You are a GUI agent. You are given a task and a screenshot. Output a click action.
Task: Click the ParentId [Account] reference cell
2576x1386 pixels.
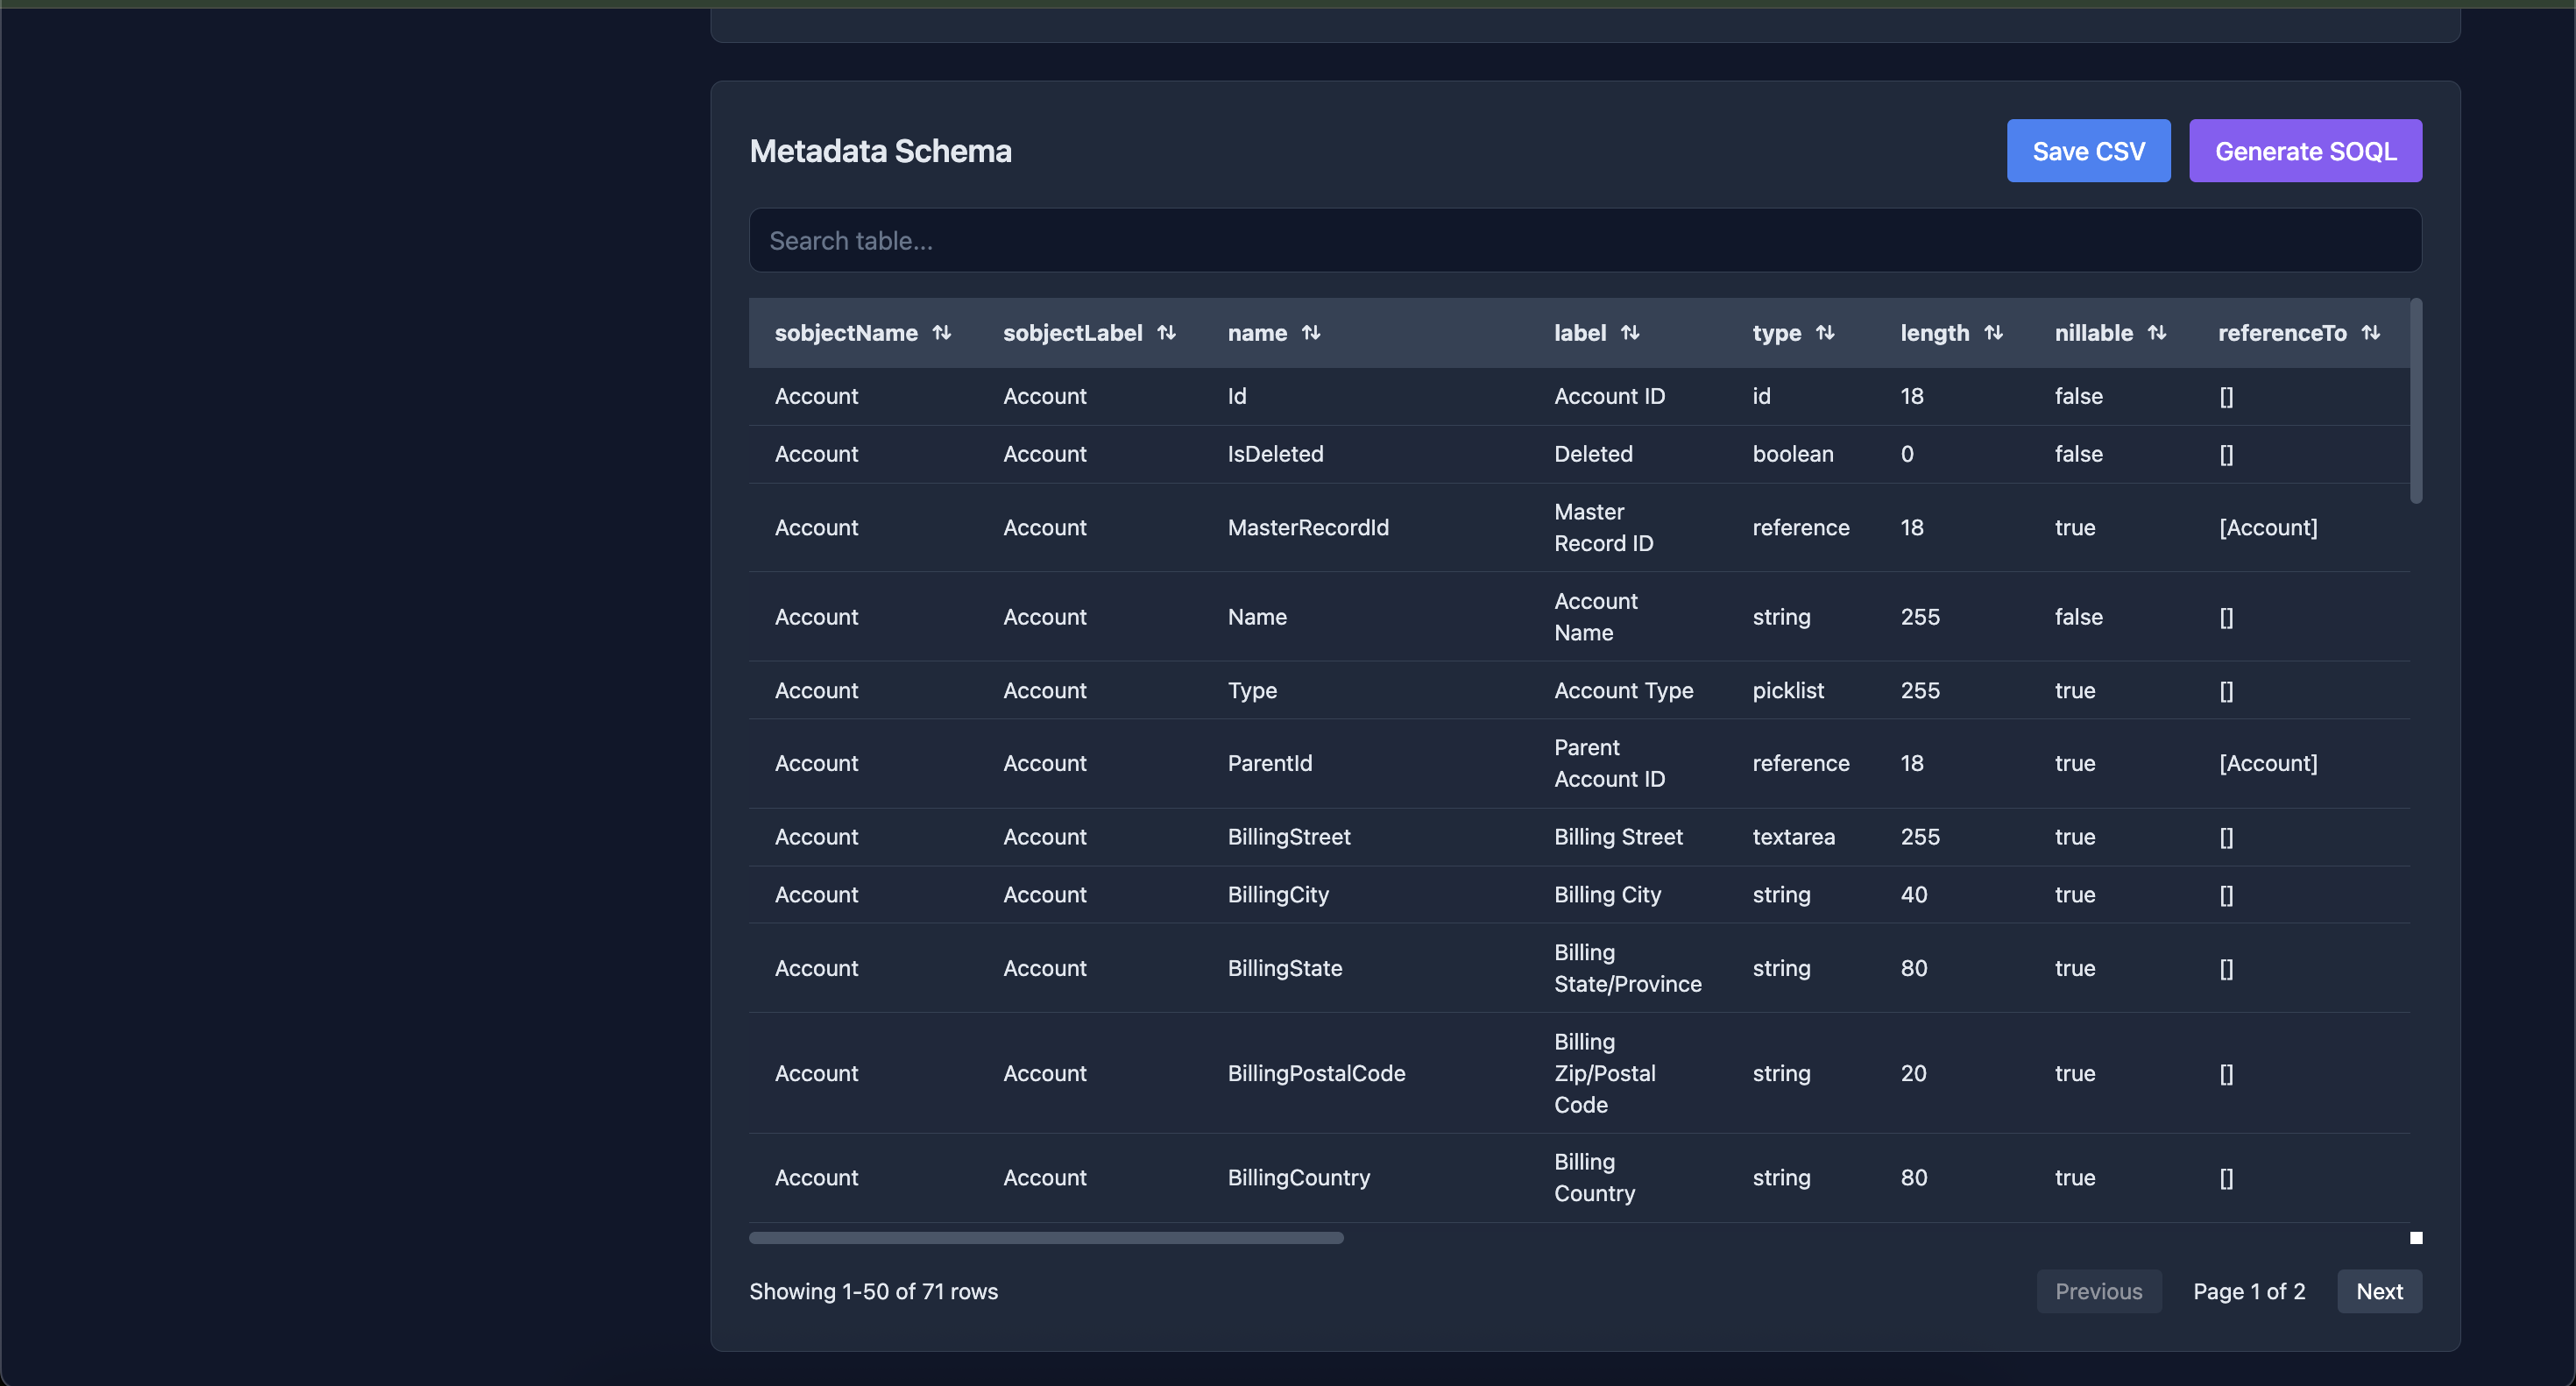point(2267,764)
